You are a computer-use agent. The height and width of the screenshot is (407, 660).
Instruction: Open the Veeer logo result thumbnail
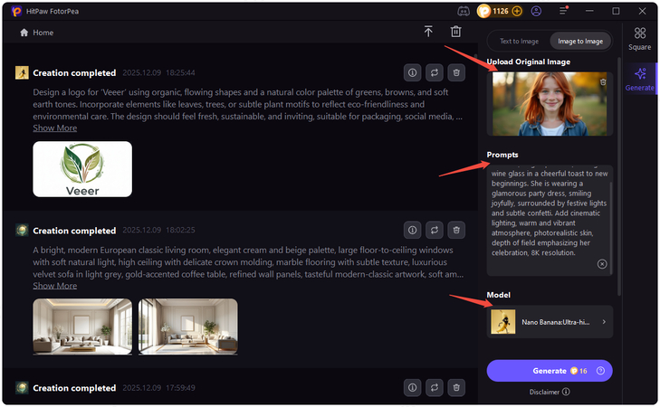pyautogui.click(x=82, y=169)
